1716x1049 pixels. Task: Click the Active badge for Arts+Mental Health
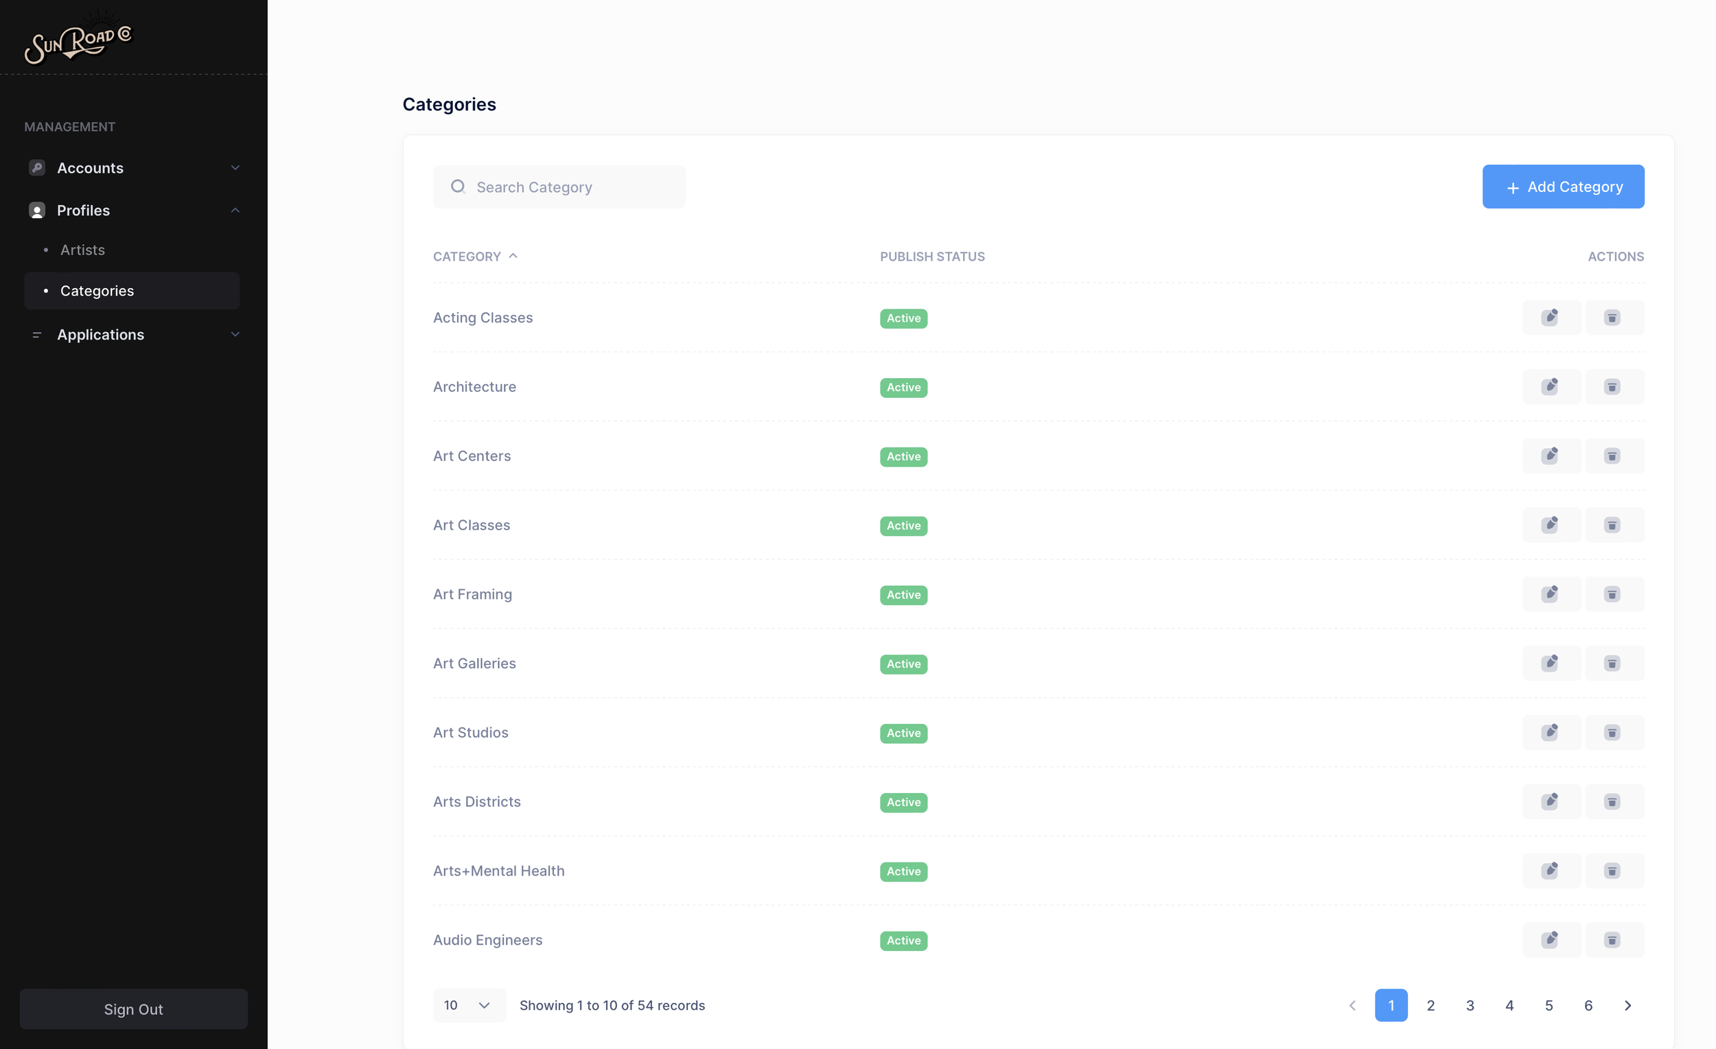(x=903, y=871)
